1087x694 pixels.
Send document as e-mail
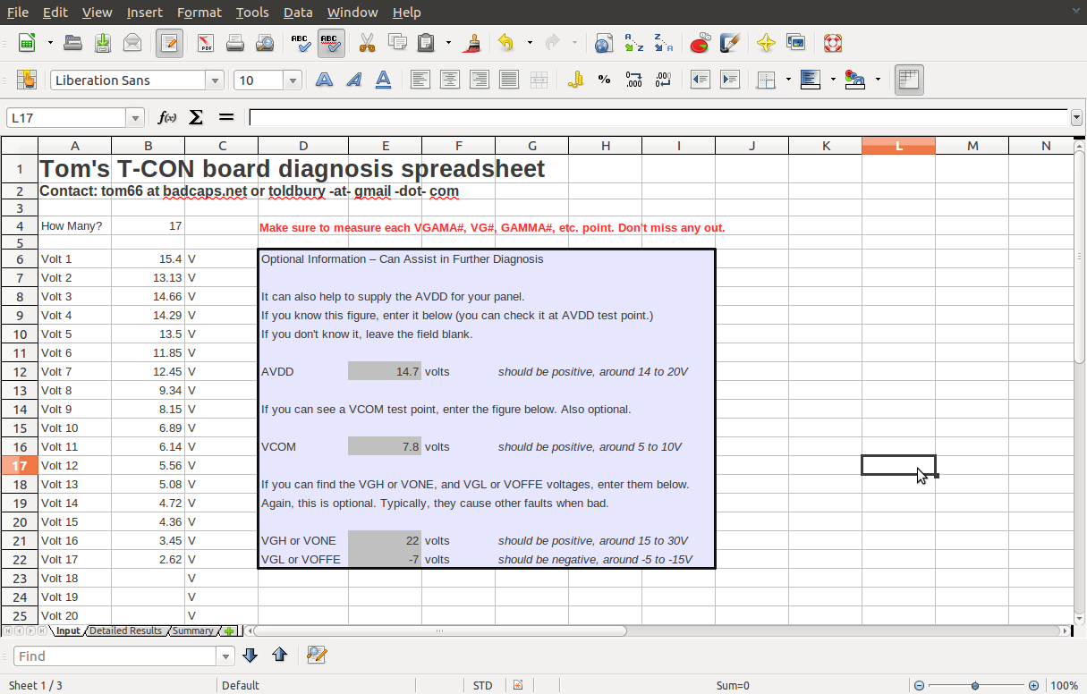click(x=132, y=42)
